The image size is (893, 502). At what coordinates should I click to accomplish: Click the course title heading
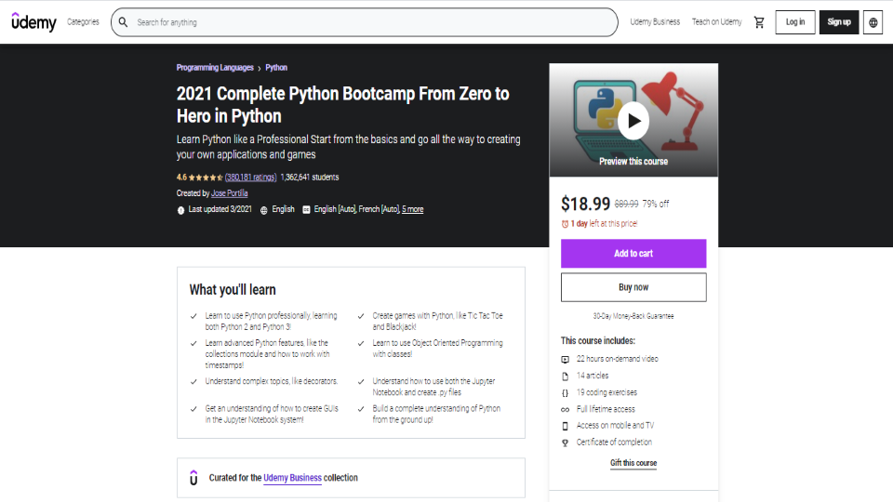pos(343,105)
